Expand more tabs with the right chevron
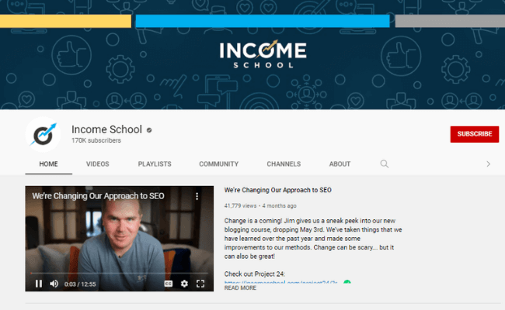This screenshot has height=310, width=505. (x=488, y=164)
